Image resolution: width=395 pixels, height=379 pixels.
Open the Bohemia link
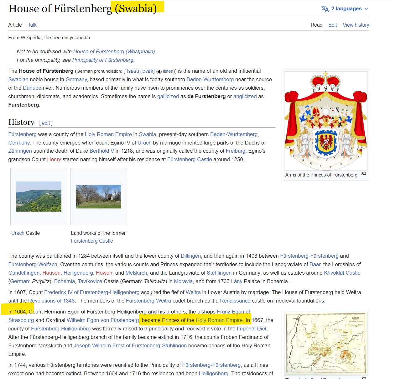pyautogui.click(x=65, y=281)
